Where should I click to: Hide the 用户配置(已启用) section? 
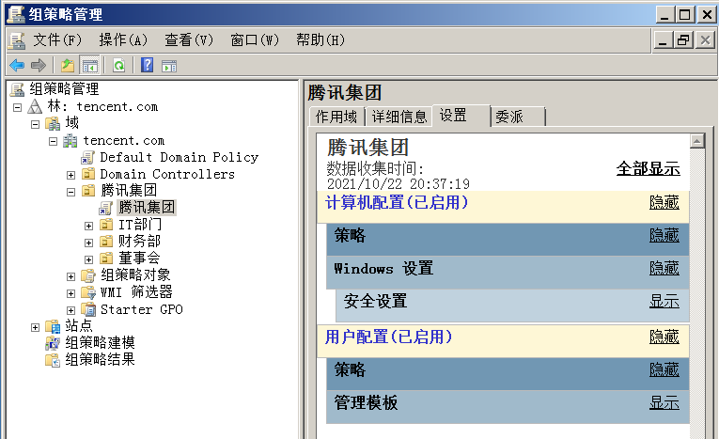[x=664, y=337]
